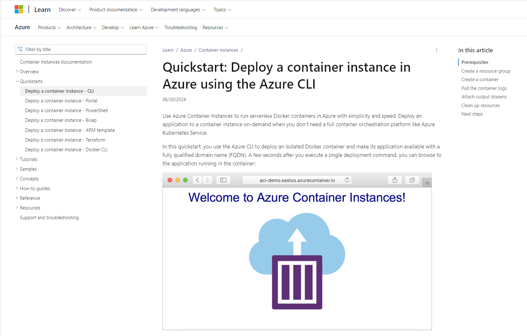Click inside the Filter by title field
This screenshot has width=527, height=336.
click(x=81, y=49)
